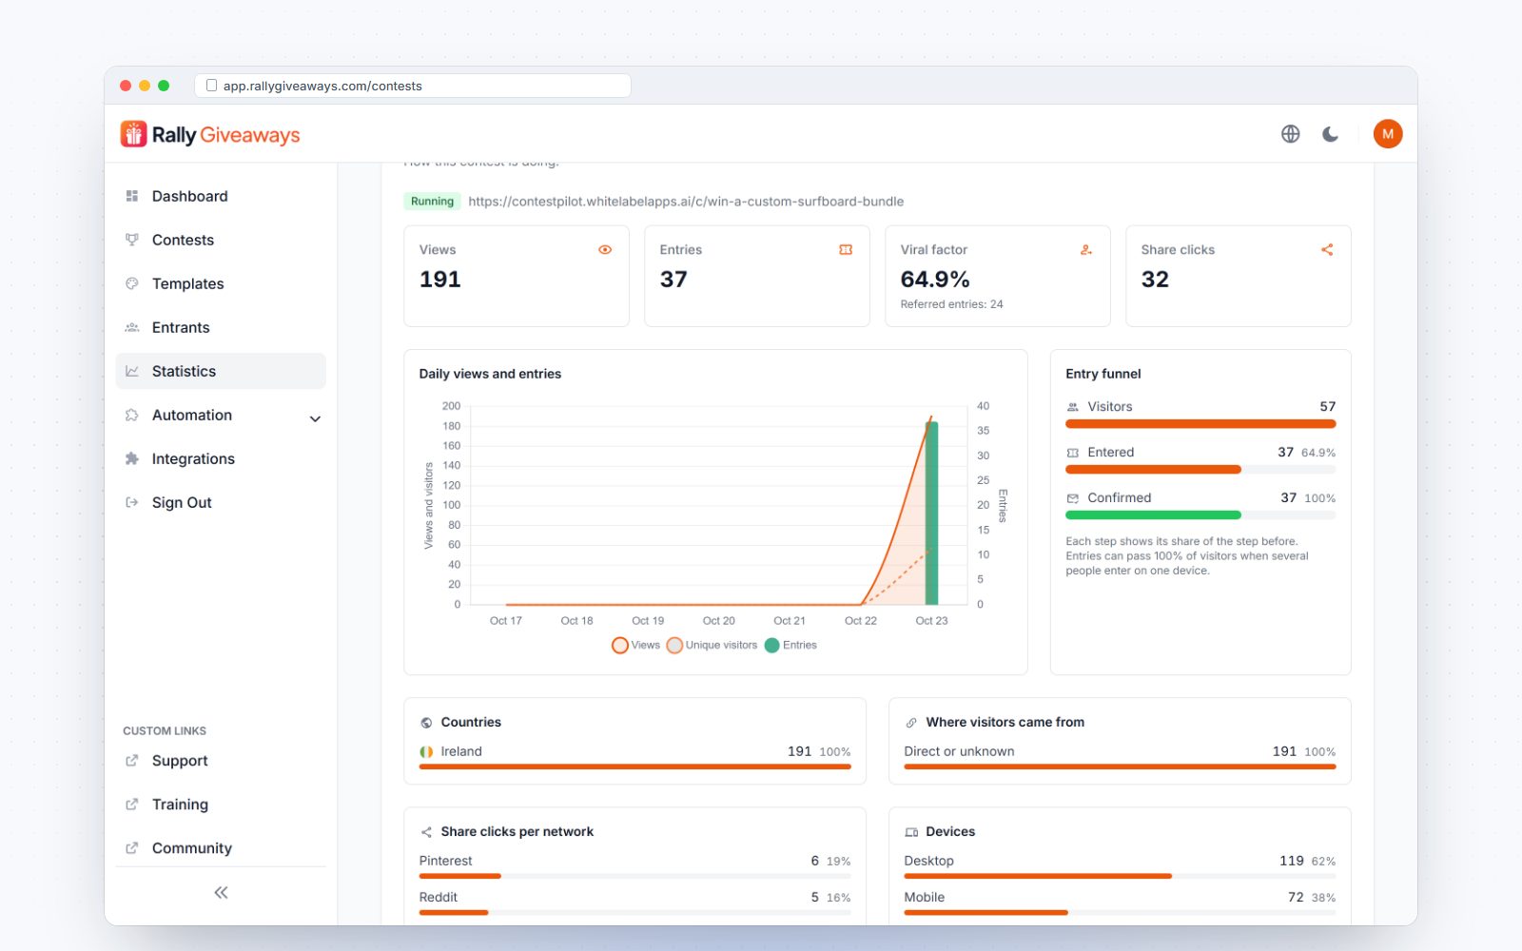The image size is (1522, 951).
Task: Open the Dashboard menu item
Action: pyautogui.click(x=221, y=196)
